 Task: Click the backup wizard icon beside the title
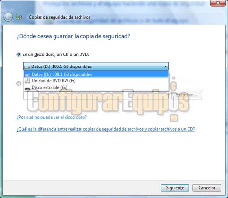point(19,17)
